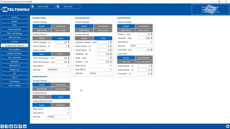Screen dimensions: 230x129
Task: Open Towing Detection Make Call To dropdown
Action: click(x=101, y=66)
